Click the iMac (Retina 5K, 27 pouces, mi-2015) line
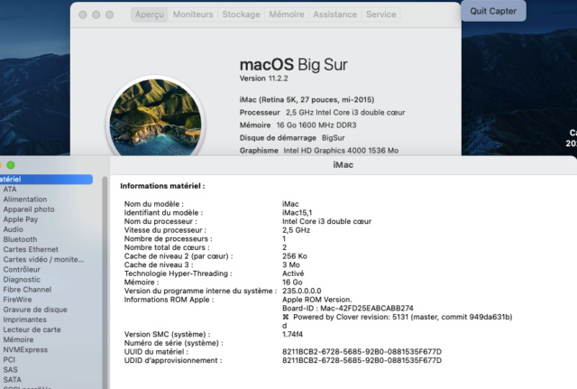577x389 pixels. tap(307, 99)
